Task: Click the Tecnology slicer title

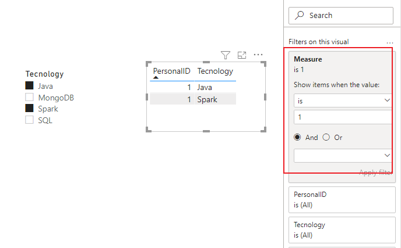Action: (x=44, y=74)
